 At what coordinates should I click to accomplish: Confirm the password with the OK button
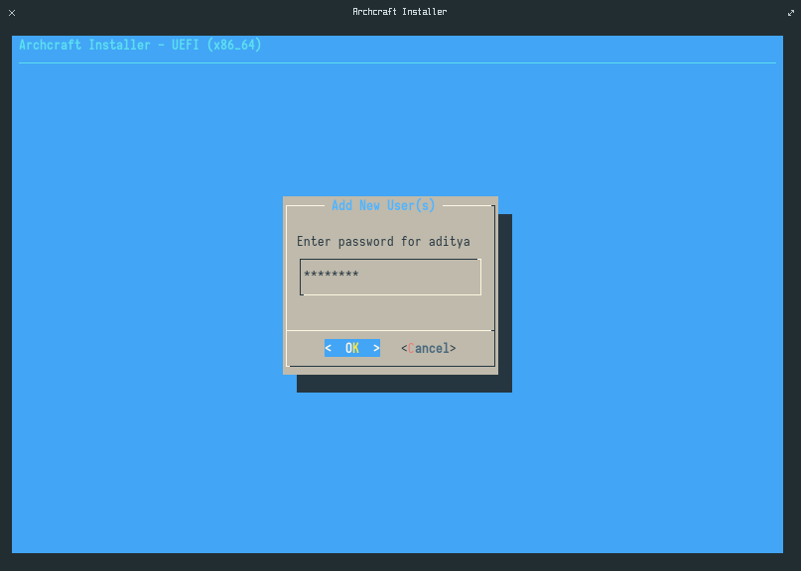(352, 348)
